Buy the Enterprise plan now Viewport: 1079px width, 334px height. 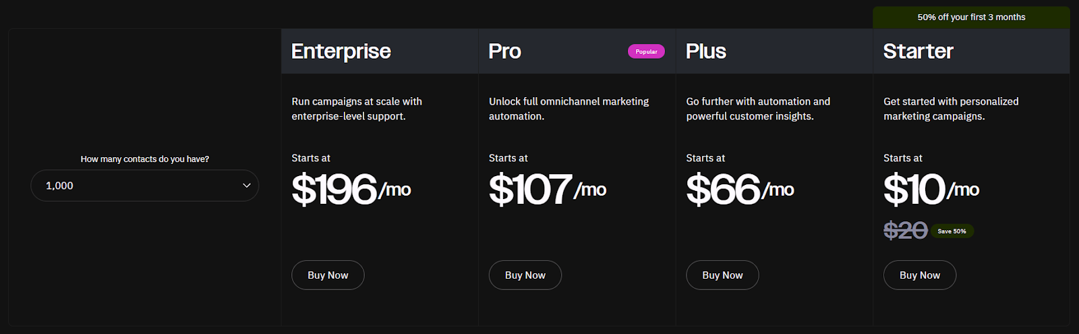pos(328,275)
